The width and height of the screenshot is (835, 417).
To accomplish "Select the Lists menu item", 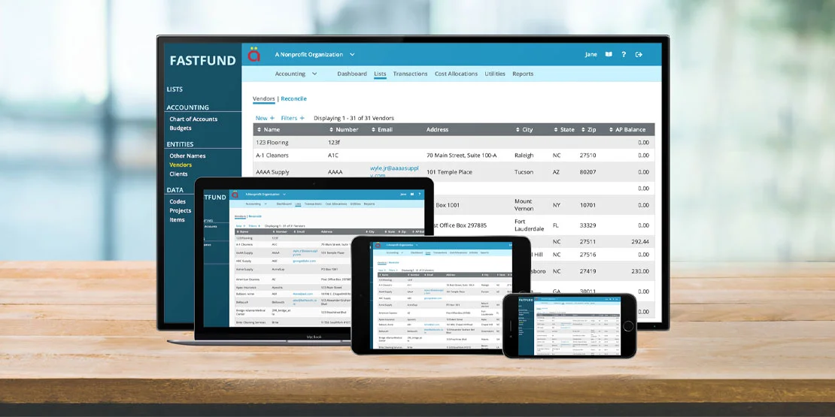I will (380, 74).
